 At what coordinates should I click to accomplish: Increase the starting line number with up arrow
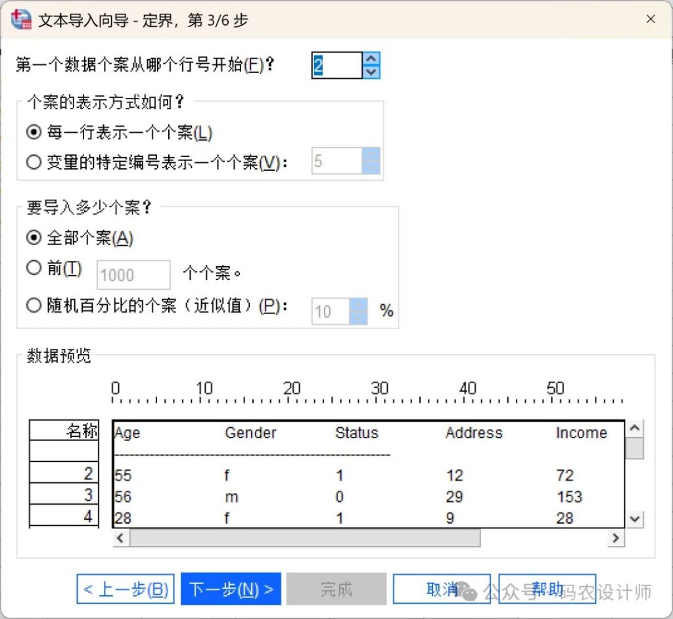tap(371, 59)
